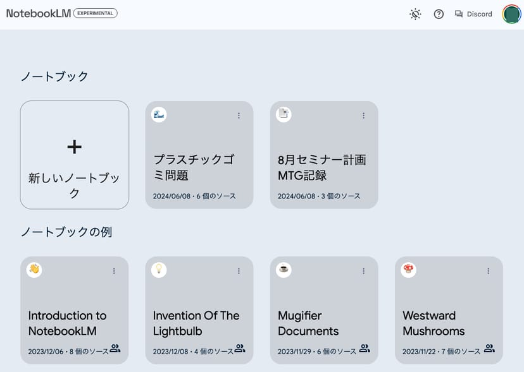Click the shared people icon on Westward Mushrooms
The image size is (524, 372).
click(x=489, y=349)
